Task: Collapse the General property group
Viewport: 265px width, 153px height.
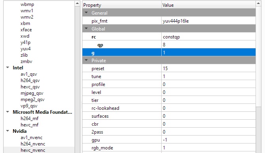Action: [86, 13]
